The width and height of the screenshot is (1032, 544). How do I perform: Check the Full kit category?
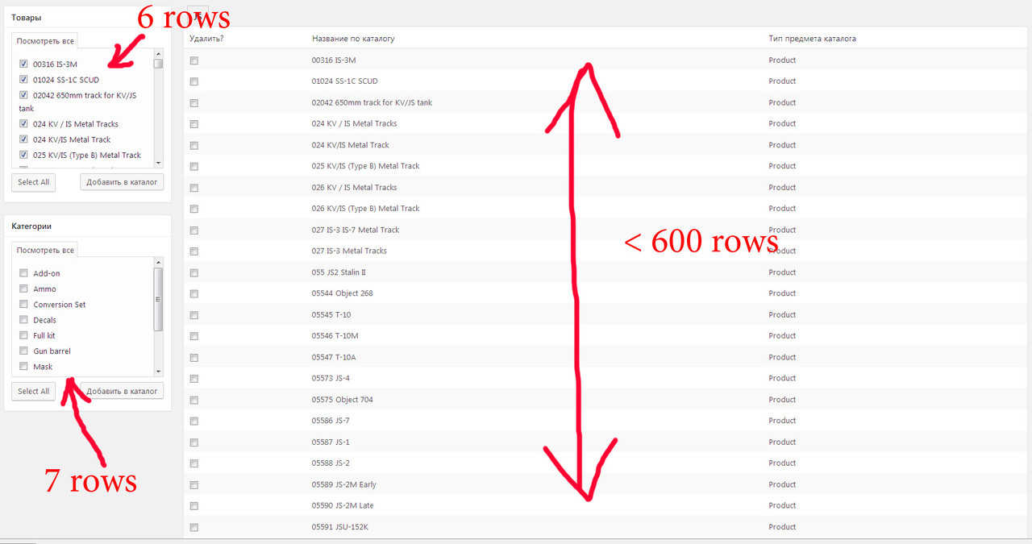(x=24, y=335)
